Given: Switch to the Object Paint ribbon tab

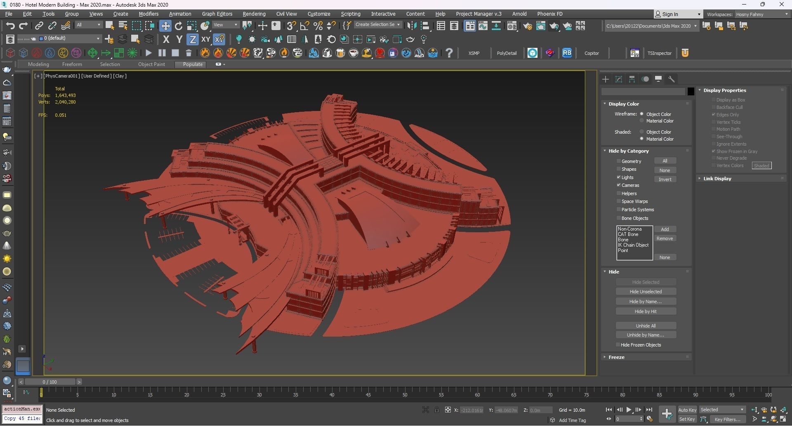Looking at the screenshot, I should point(151,64).
